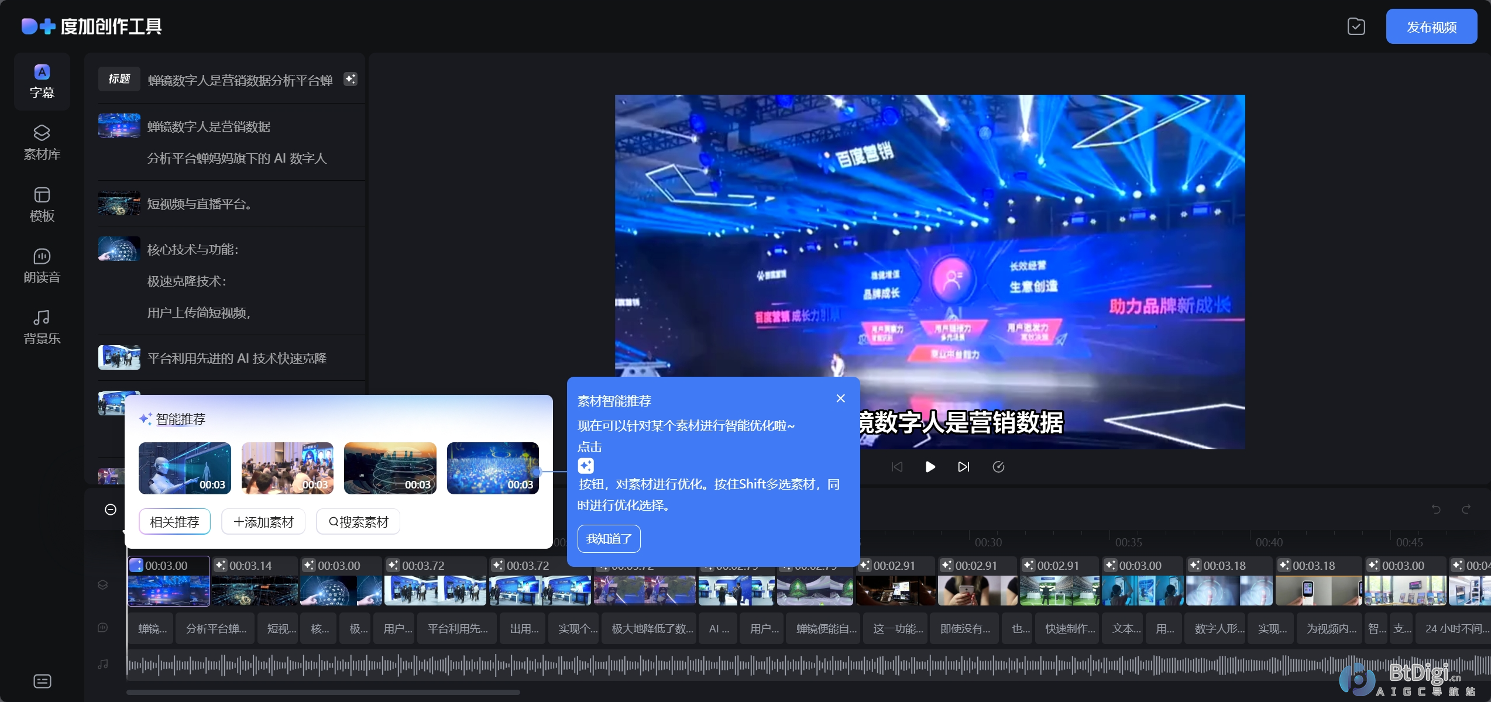Viewport: 1491px width, 702px height.
Task: Click the audio waveform track
Action: (808, 665)
